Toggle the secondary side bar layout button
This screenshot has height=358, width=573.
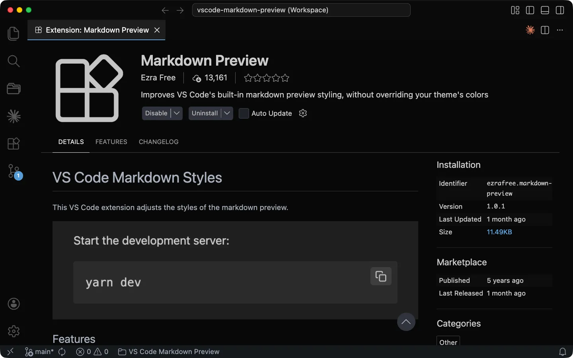(560, 10)
